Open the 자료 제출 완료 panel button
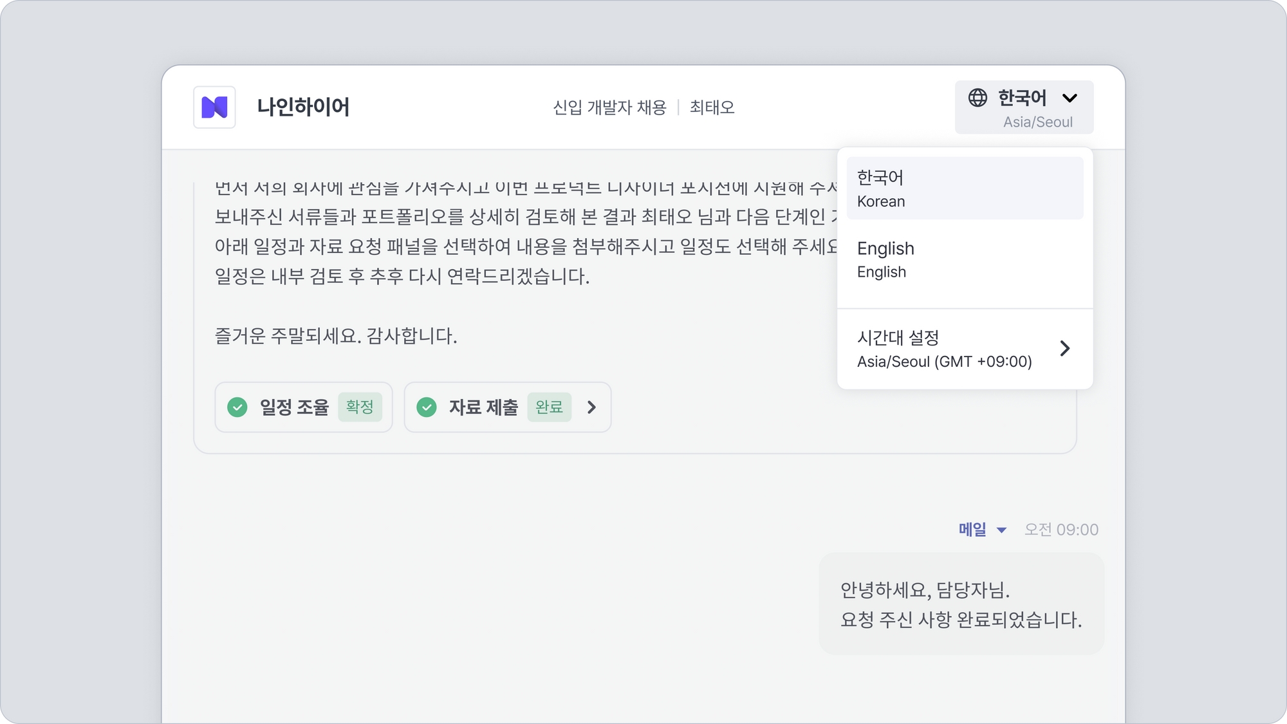 pyautogui.click(x=483, y=407)
